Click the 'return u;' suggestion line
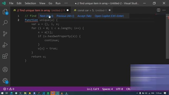 (x=39, y=56)
